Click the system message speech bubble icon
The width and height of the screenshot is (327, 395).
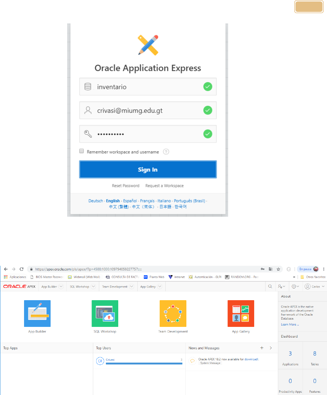point(192,361)
